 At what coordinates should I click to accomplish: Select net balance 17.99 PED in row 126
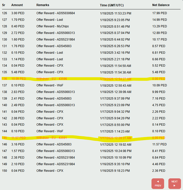(x=160, y=13)
